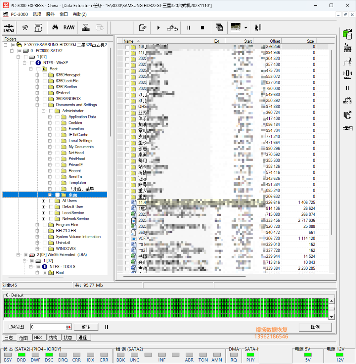Click the pause icon on right sidebar
The width and height of the screenshot is (356, 364).
coord(347,88)
